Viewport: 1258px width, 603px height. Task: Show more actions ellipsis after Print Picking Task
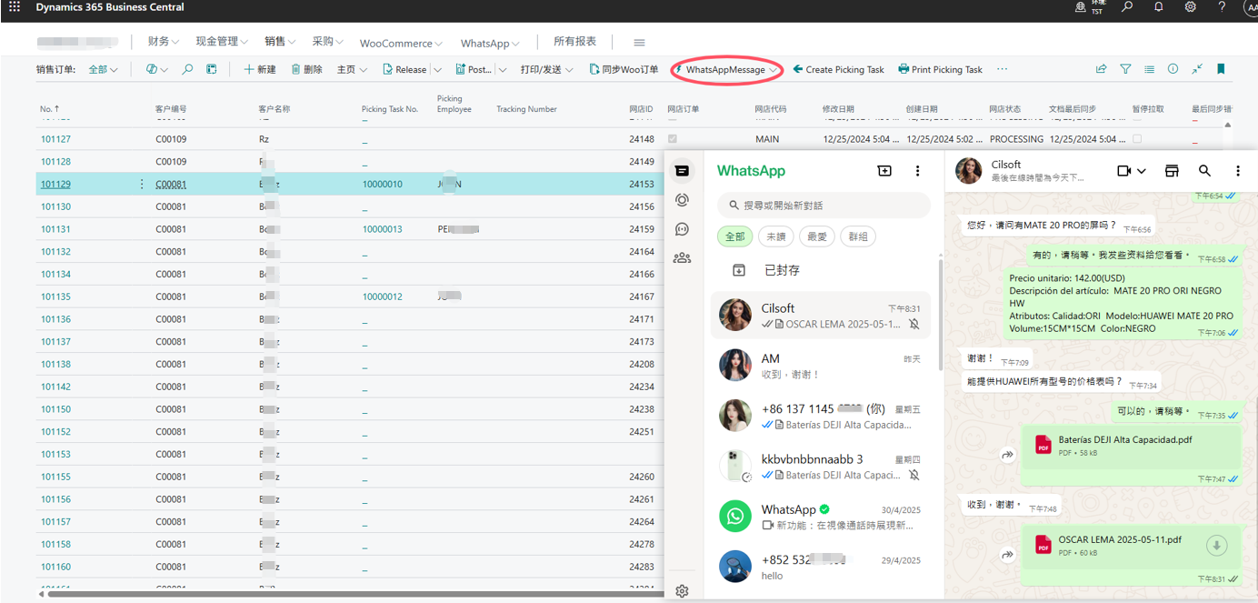click(x=1002, y=69)
